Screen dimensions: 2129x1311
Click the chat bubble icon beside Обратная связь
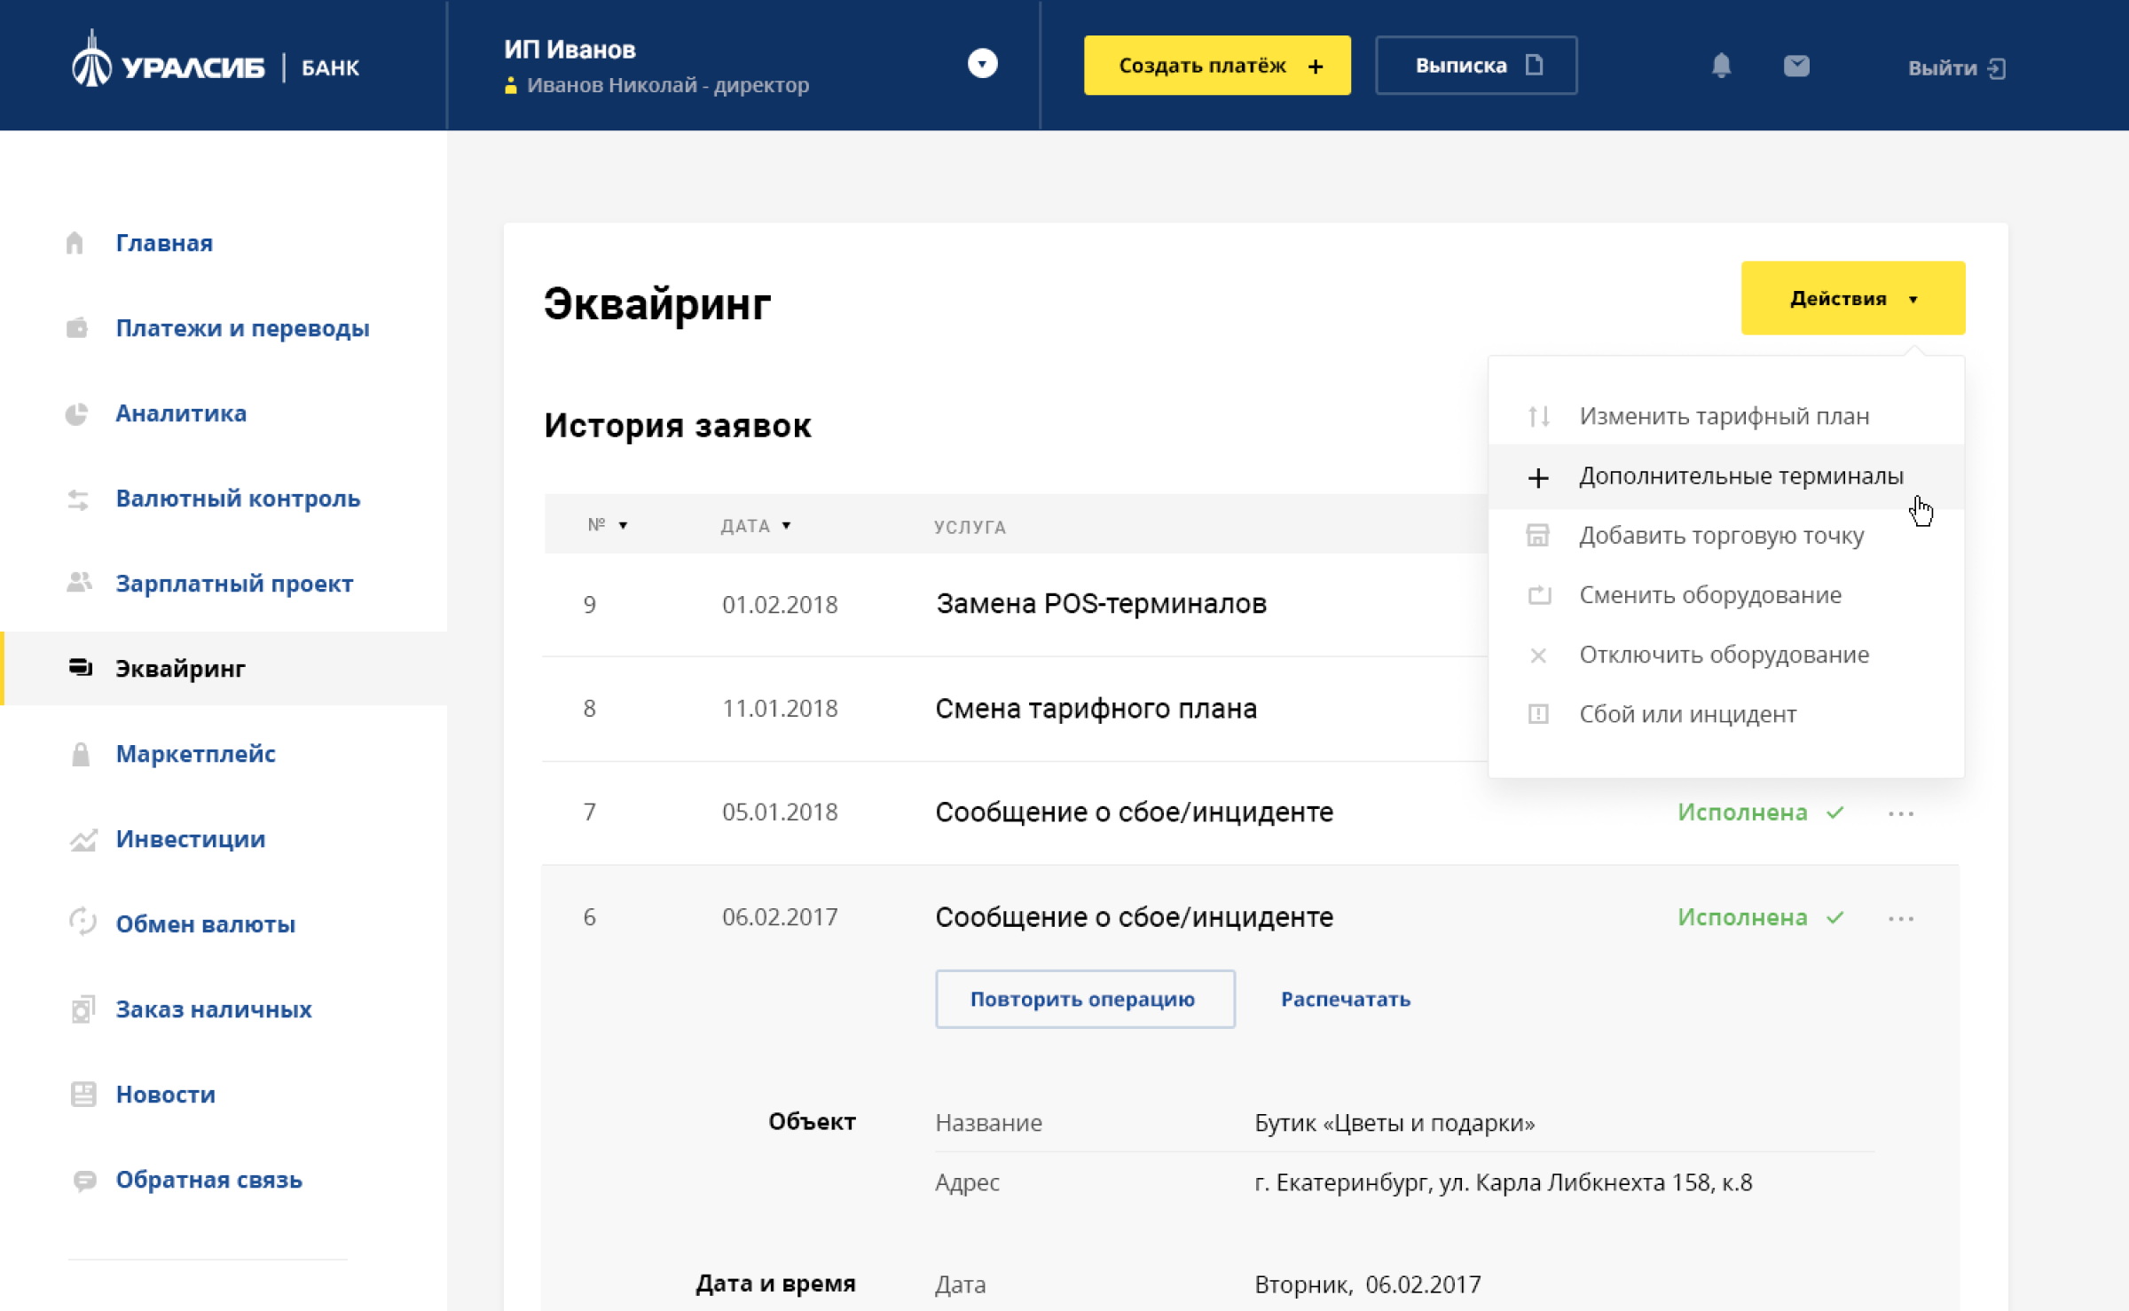pos(84,1181)
